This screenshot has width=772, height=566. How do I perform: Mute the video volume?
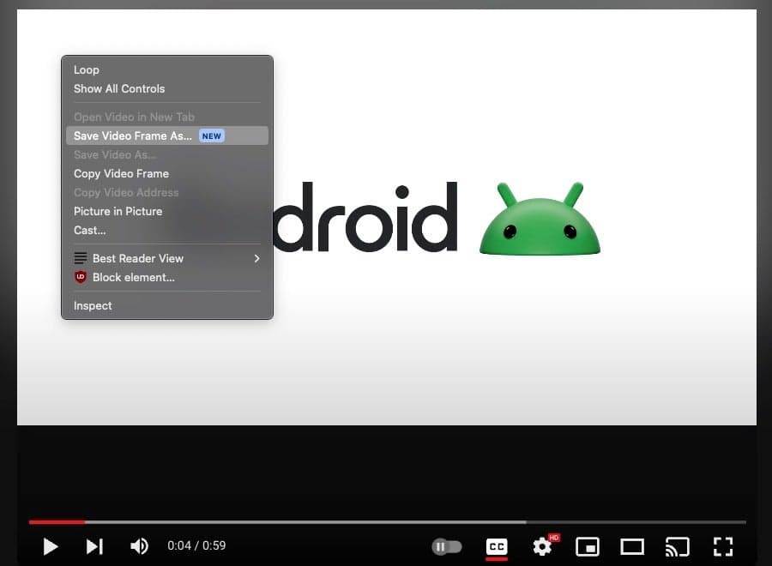(x=138, y=546)
